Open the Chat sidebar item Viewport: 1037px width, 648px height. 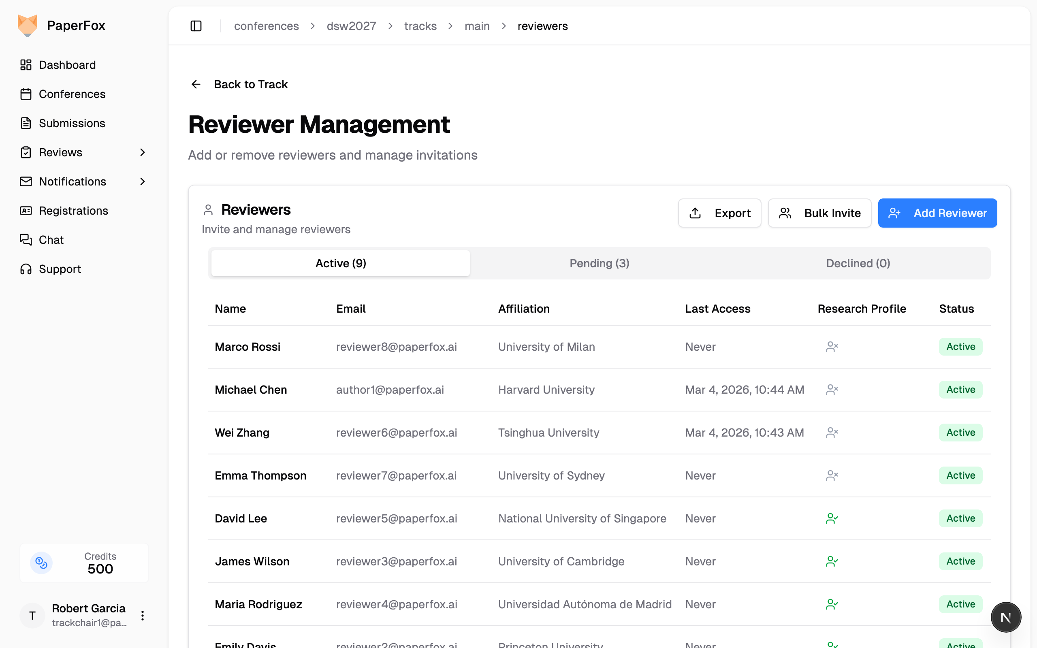point(51,240)
